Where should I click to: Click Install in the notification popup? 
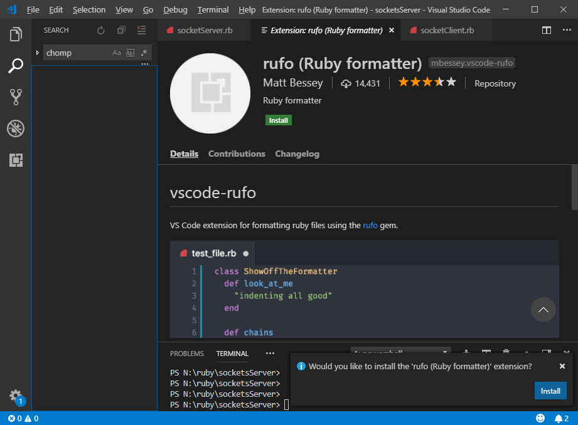coord(550,391)
